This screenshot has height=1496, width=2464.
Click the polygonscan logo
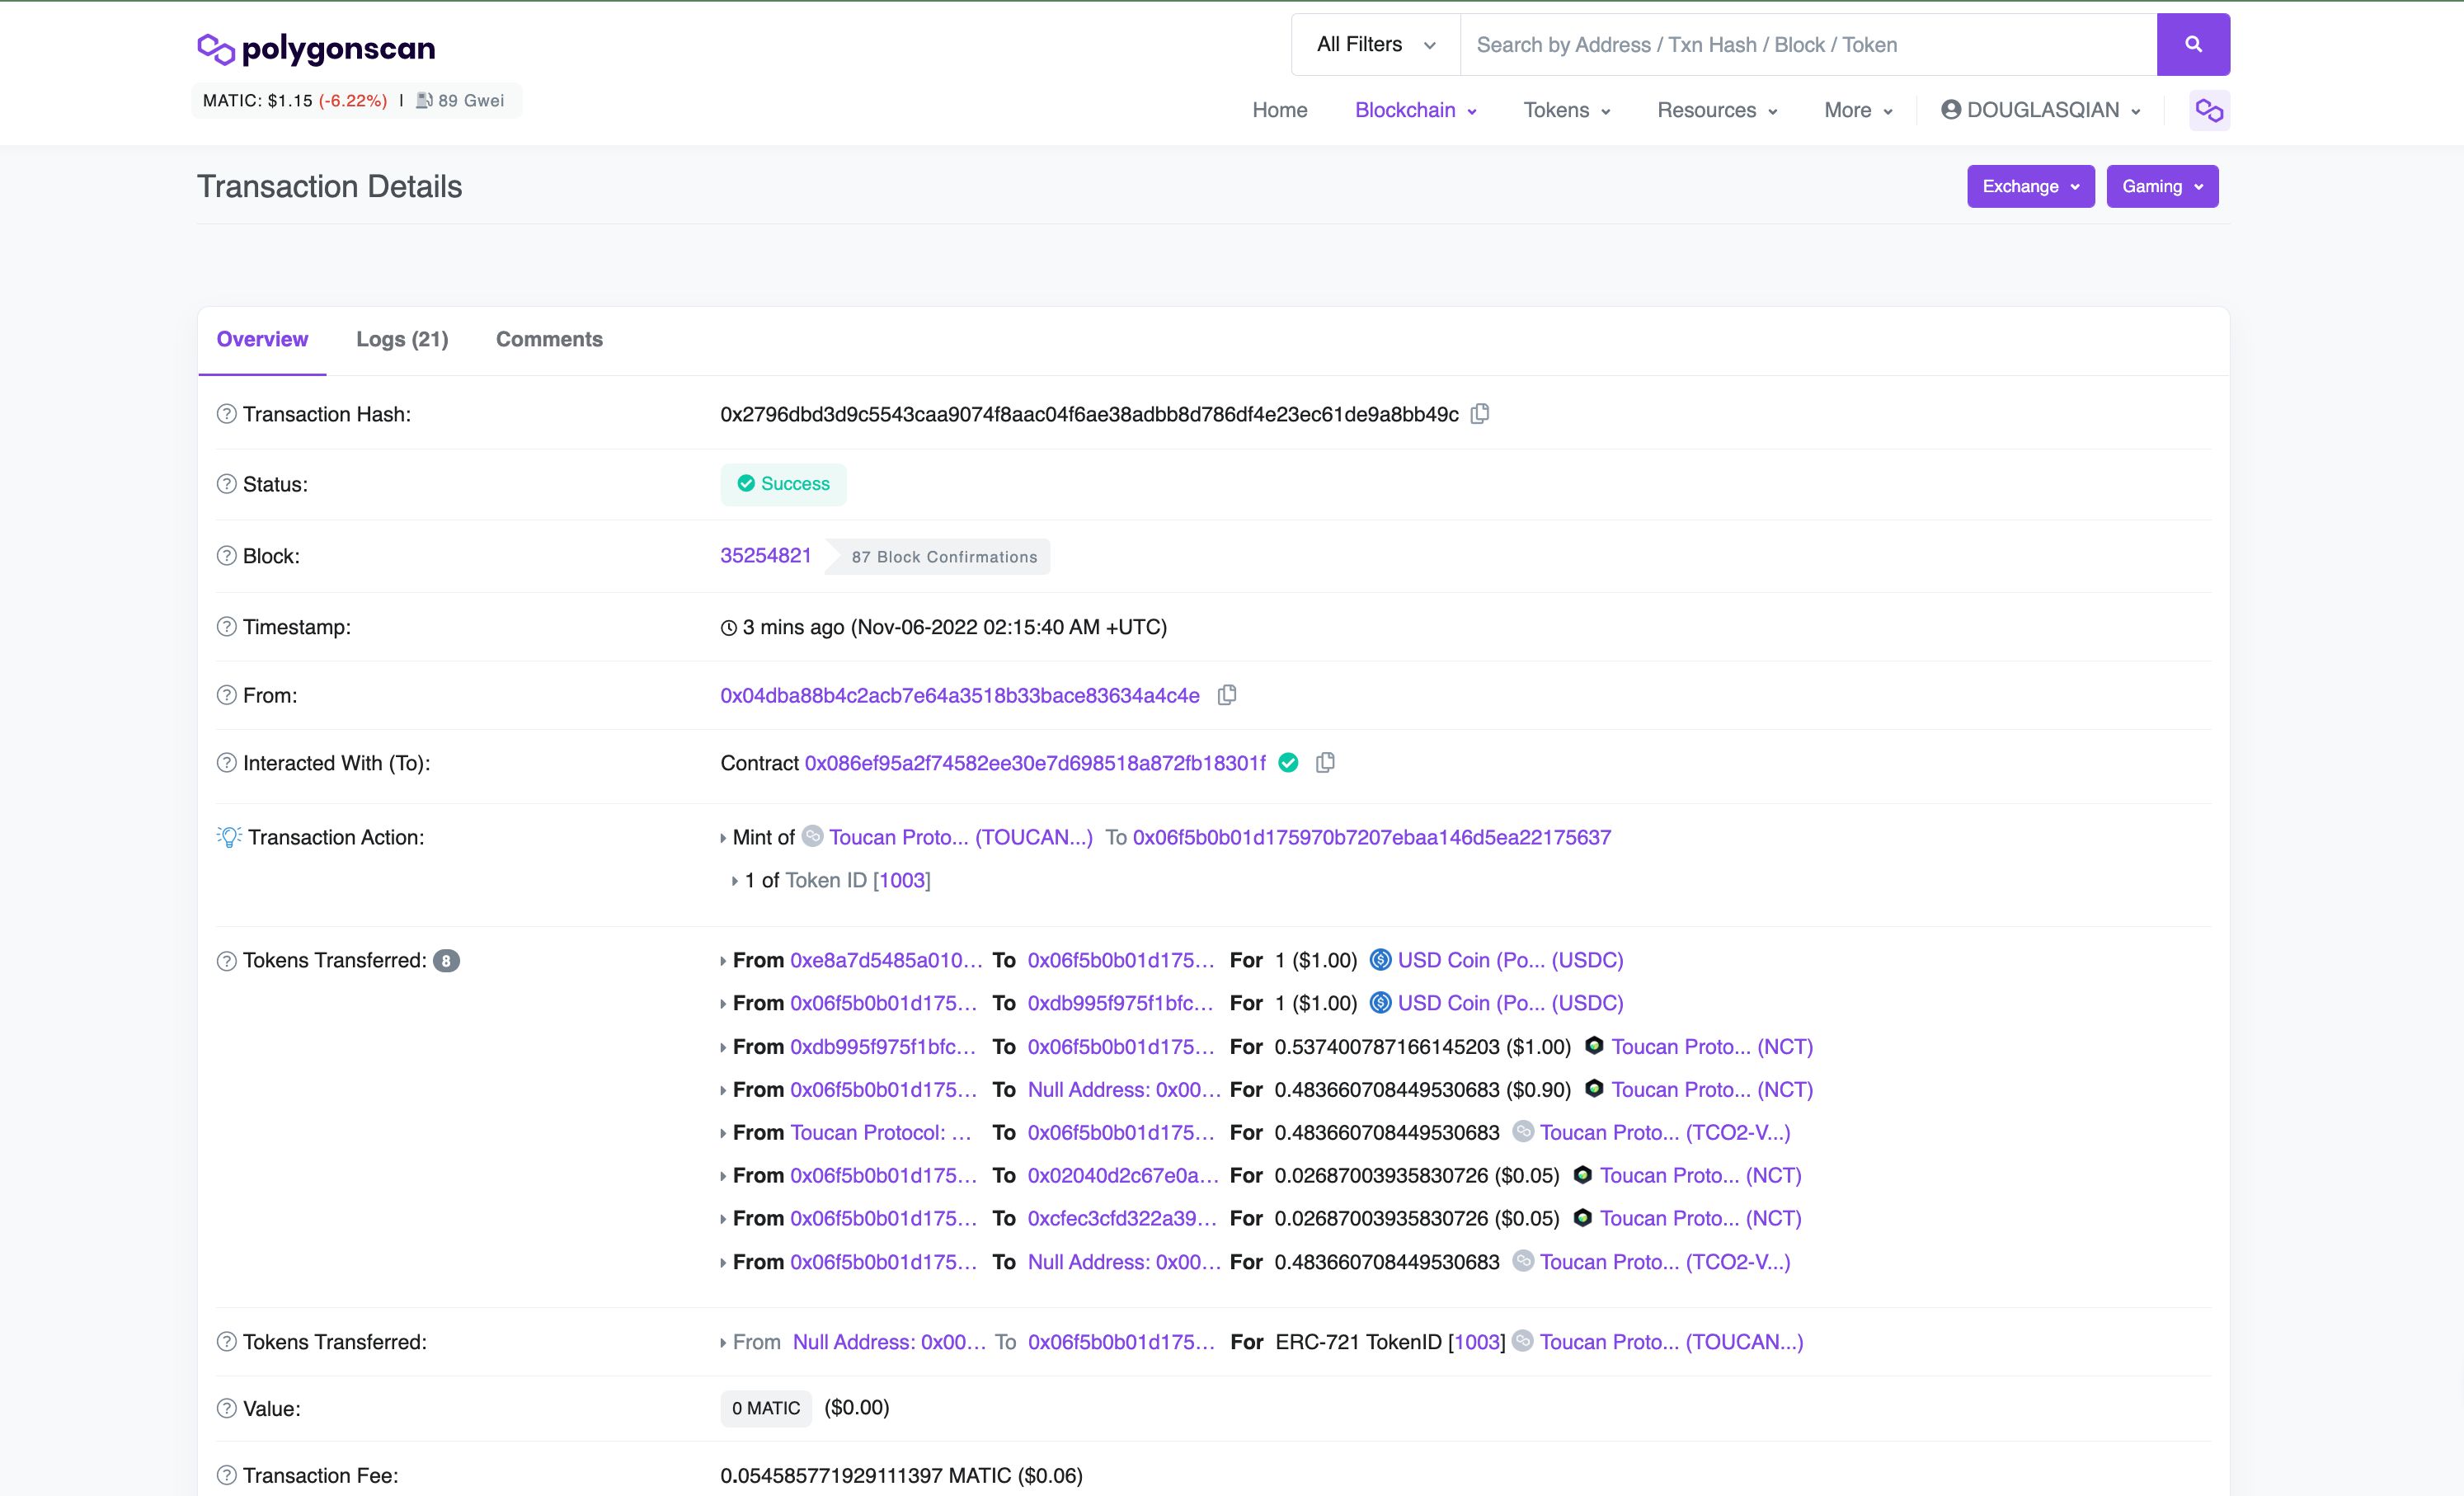pyautogui.click(x=316, y=48)
